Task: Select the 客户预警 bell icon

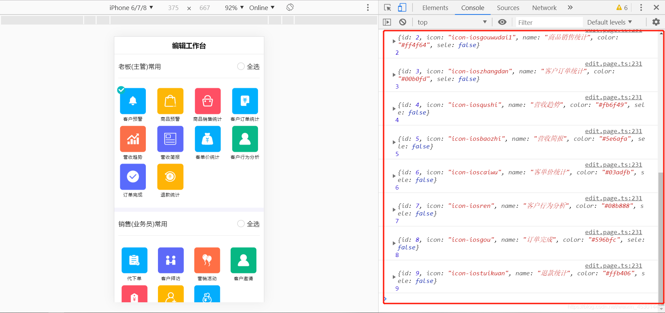Action: 133,101
